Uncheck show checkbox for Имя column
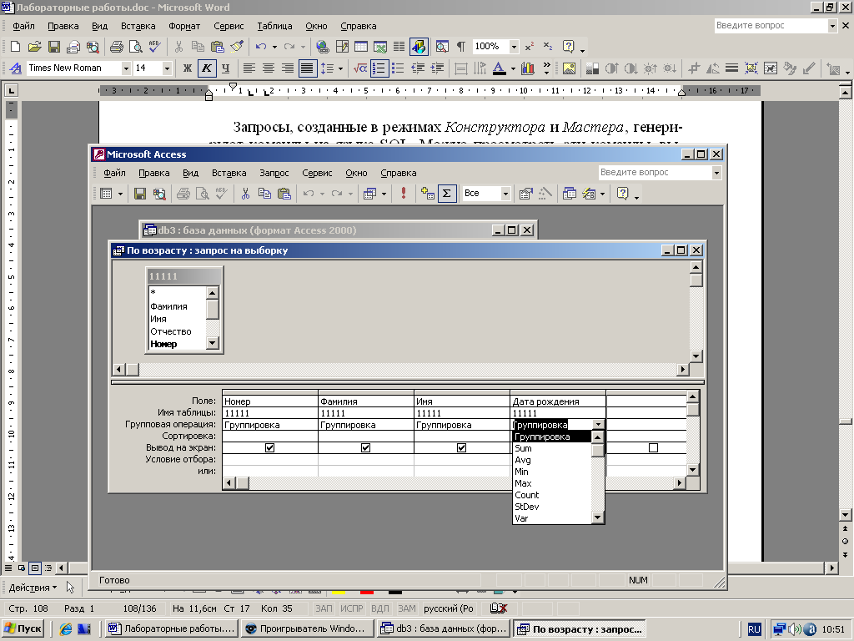The image size is (854, 641). coord(461,447)
